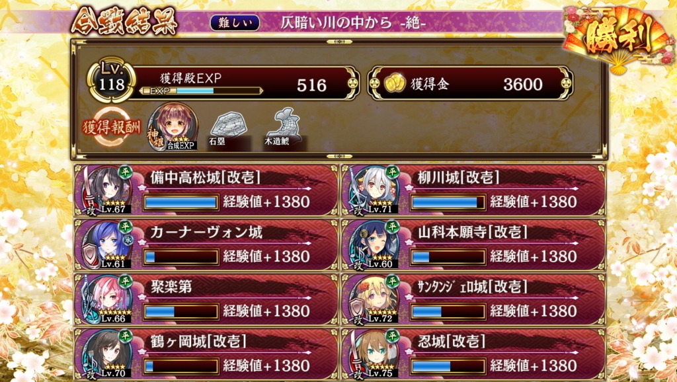Click the 獲得報酬 round stamp icon
The height and width of the screenshot is (382, 677).
[x=111, y=127]
